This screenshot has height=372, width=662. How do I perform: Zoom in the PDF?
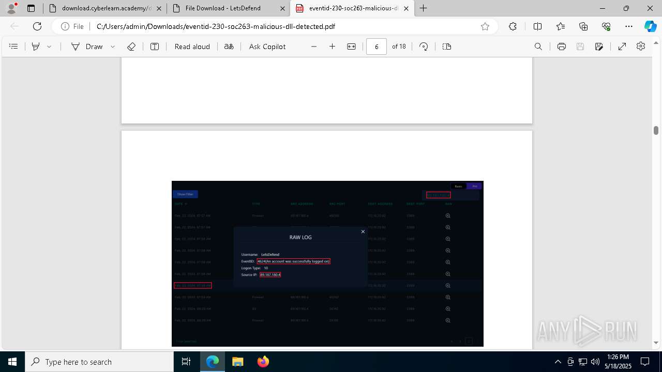coord(333,47)
